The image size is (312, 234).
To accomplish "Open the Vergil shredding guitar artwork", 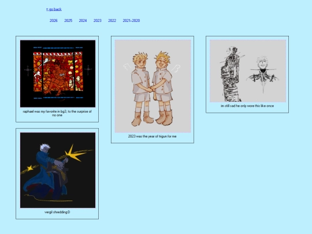I will pos(58,170).
